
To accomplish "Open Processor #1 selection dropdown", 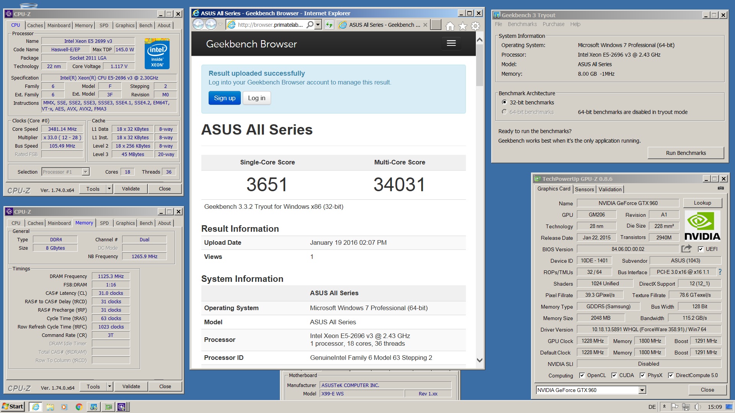I will [x=86, y=172].
